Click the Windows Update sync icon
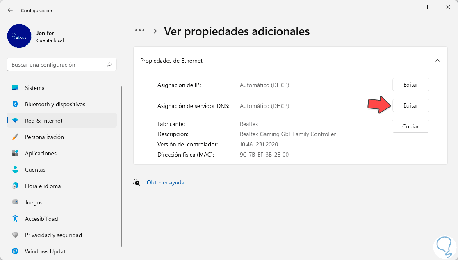The height and width of the screenshot is (260, 458). point(15,251)
